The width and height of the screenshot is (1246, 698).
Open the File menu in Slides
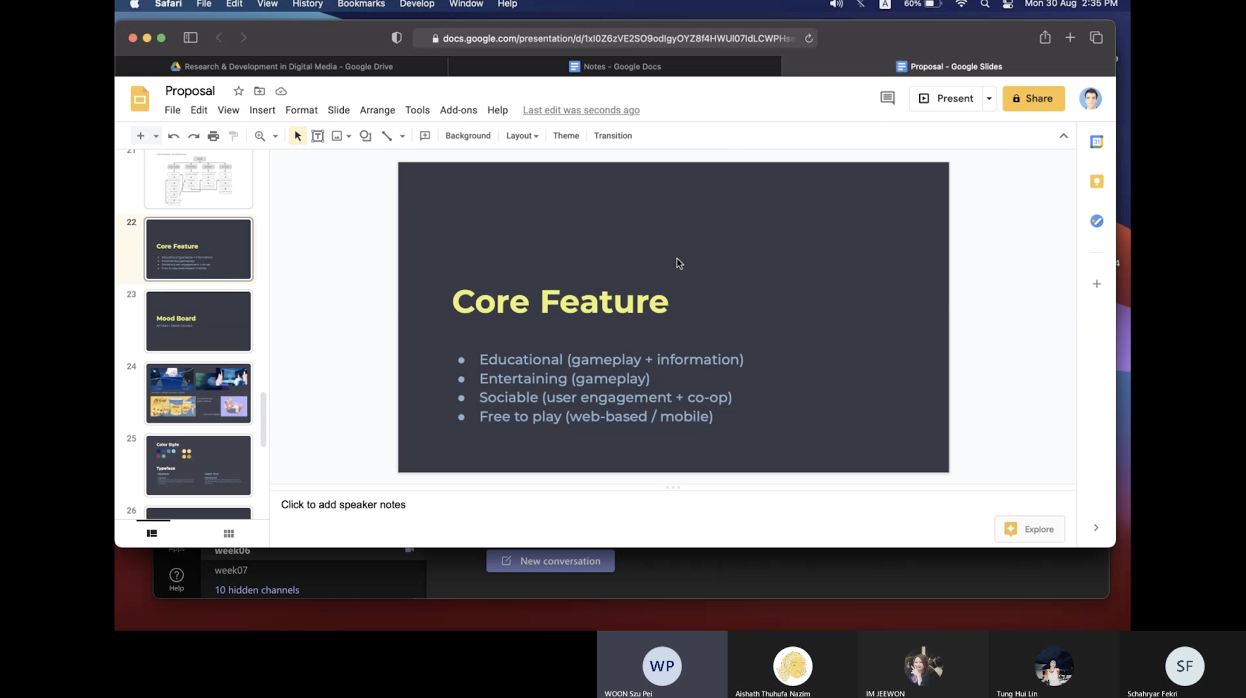click(x=172, y=110)
